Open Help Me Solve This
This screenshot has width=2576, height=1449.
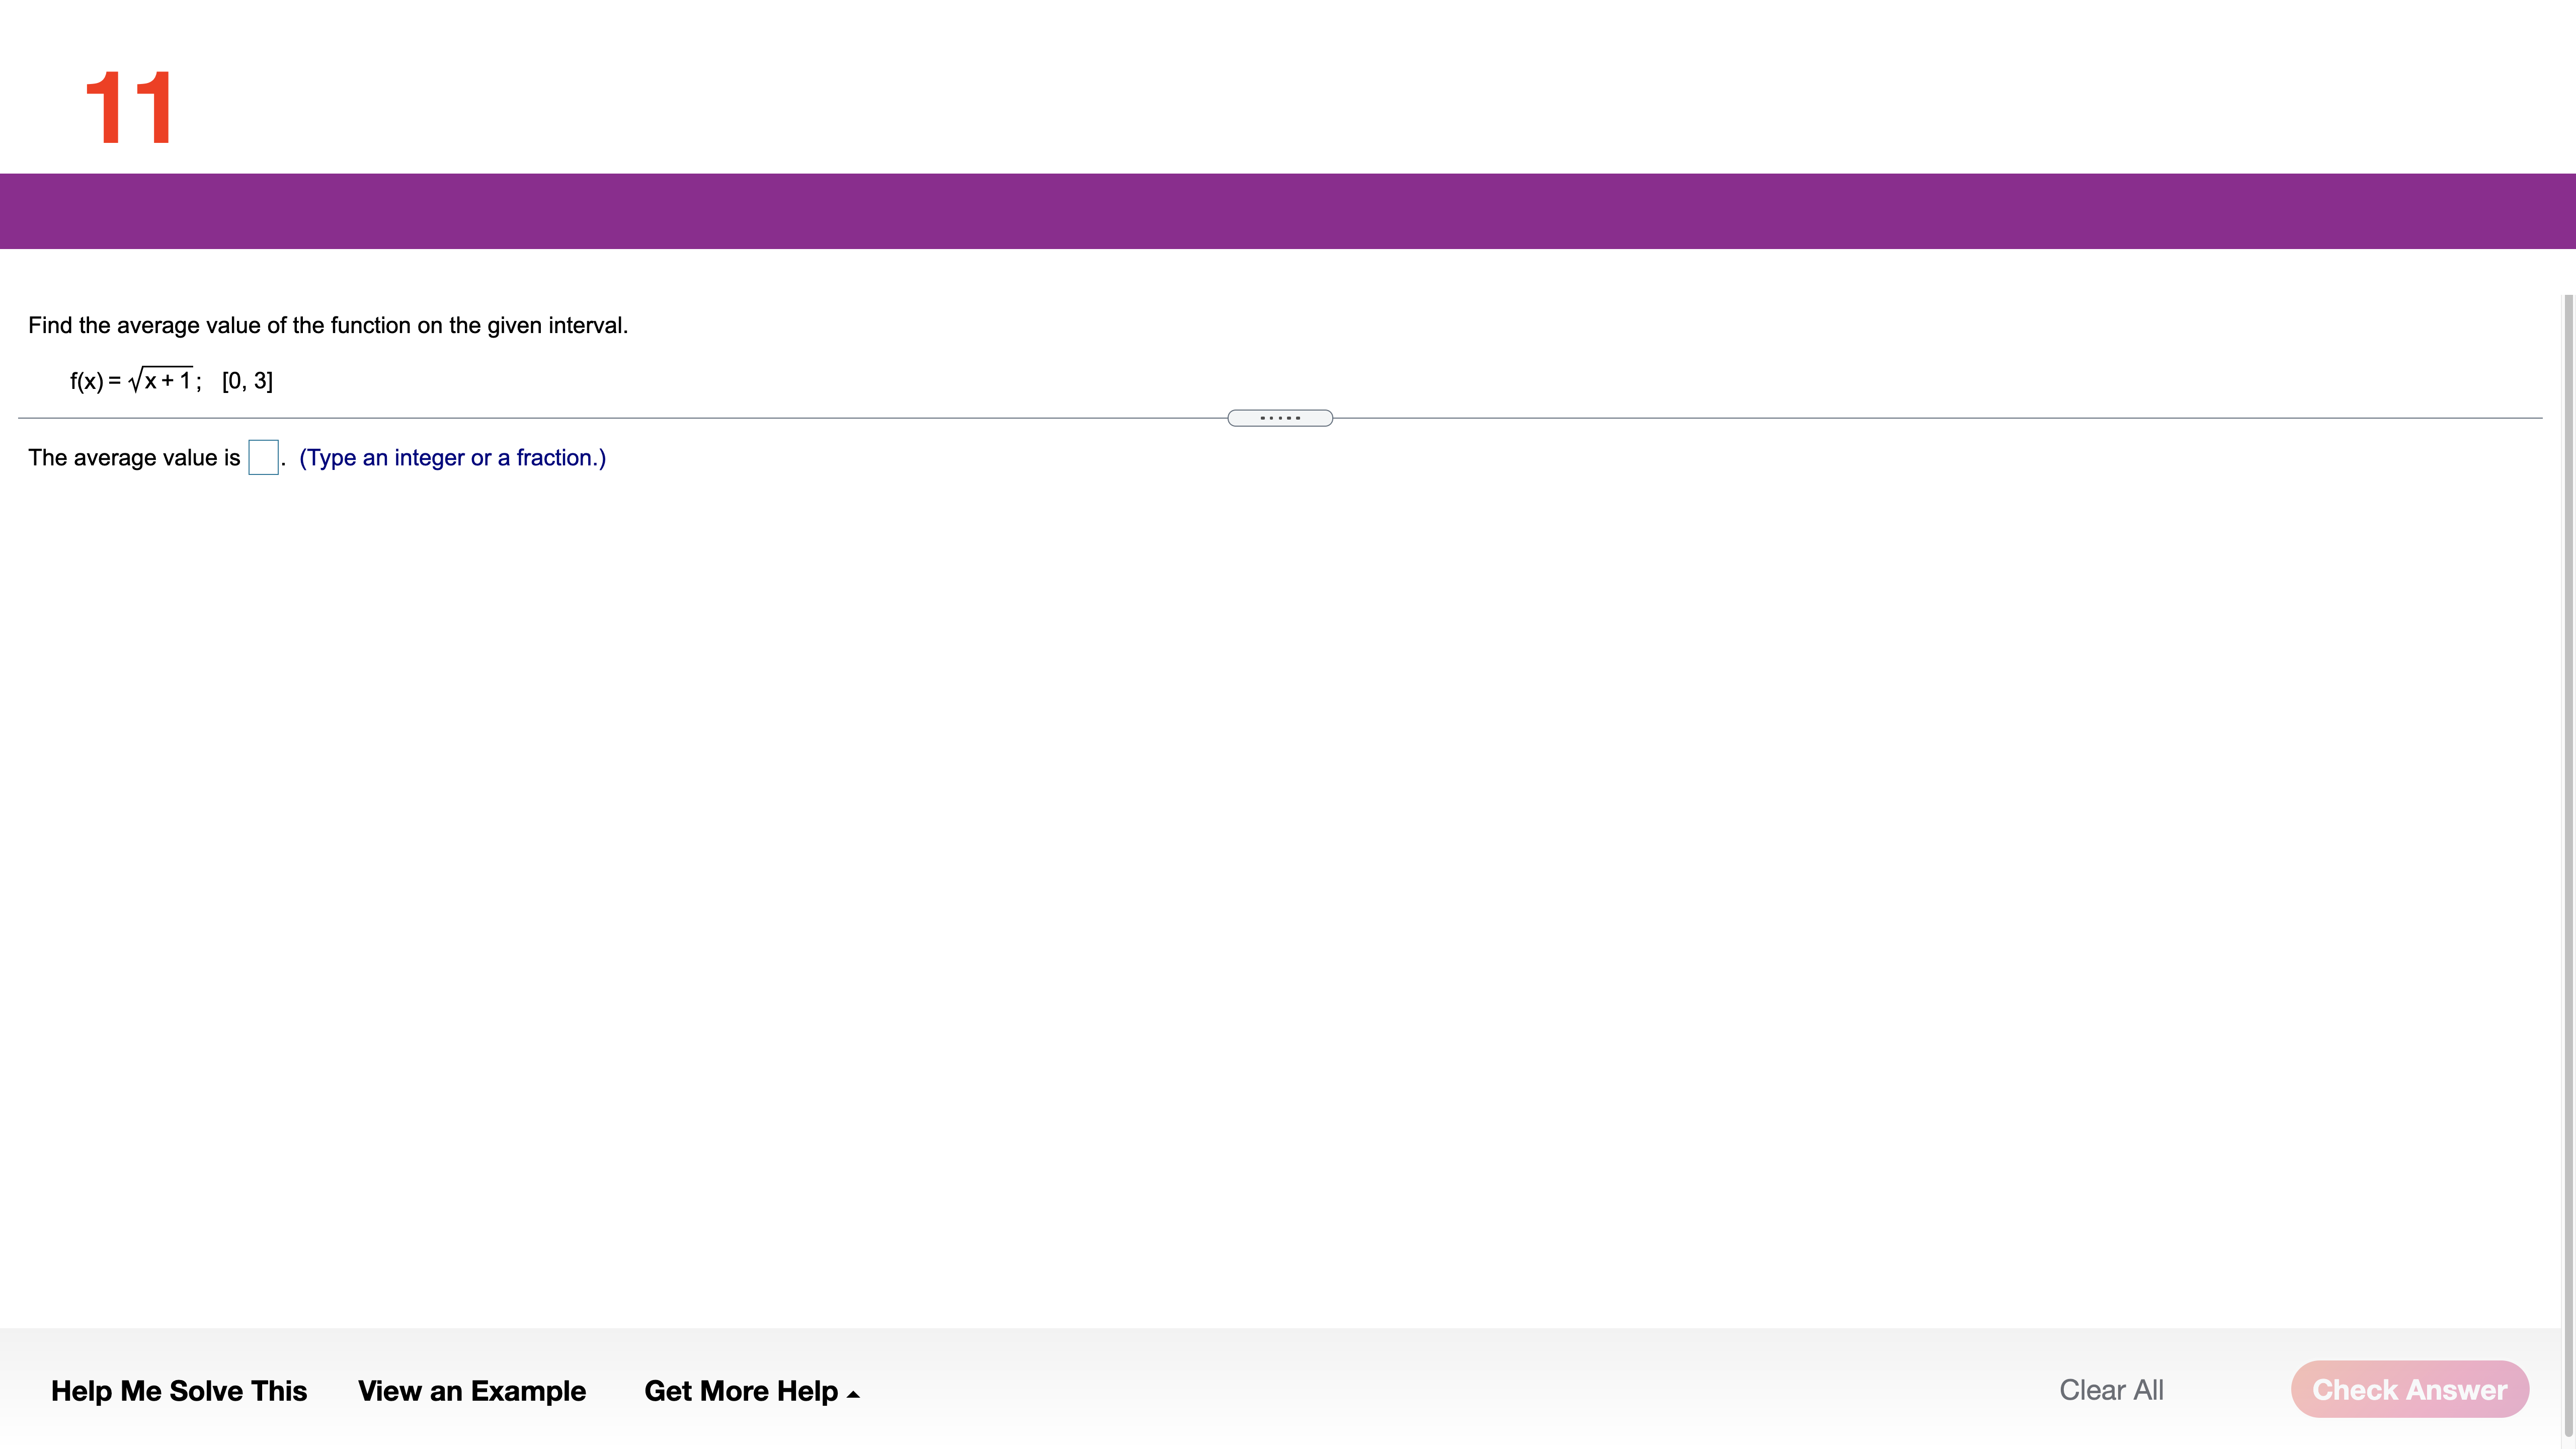(x=179, y=1391)
